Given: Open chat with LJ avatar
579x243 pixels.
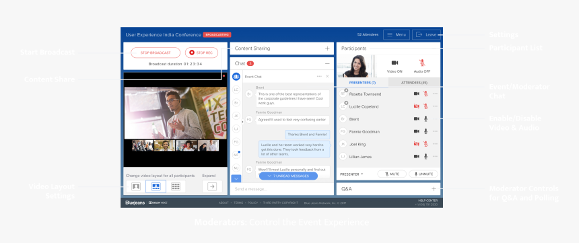Looking at the screenshot, I should (x=236, y=129).
